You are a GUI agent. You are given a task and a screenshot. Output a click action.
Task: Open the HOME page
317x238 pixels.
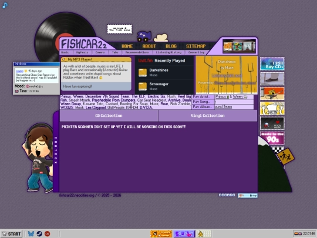pos(127,46)
